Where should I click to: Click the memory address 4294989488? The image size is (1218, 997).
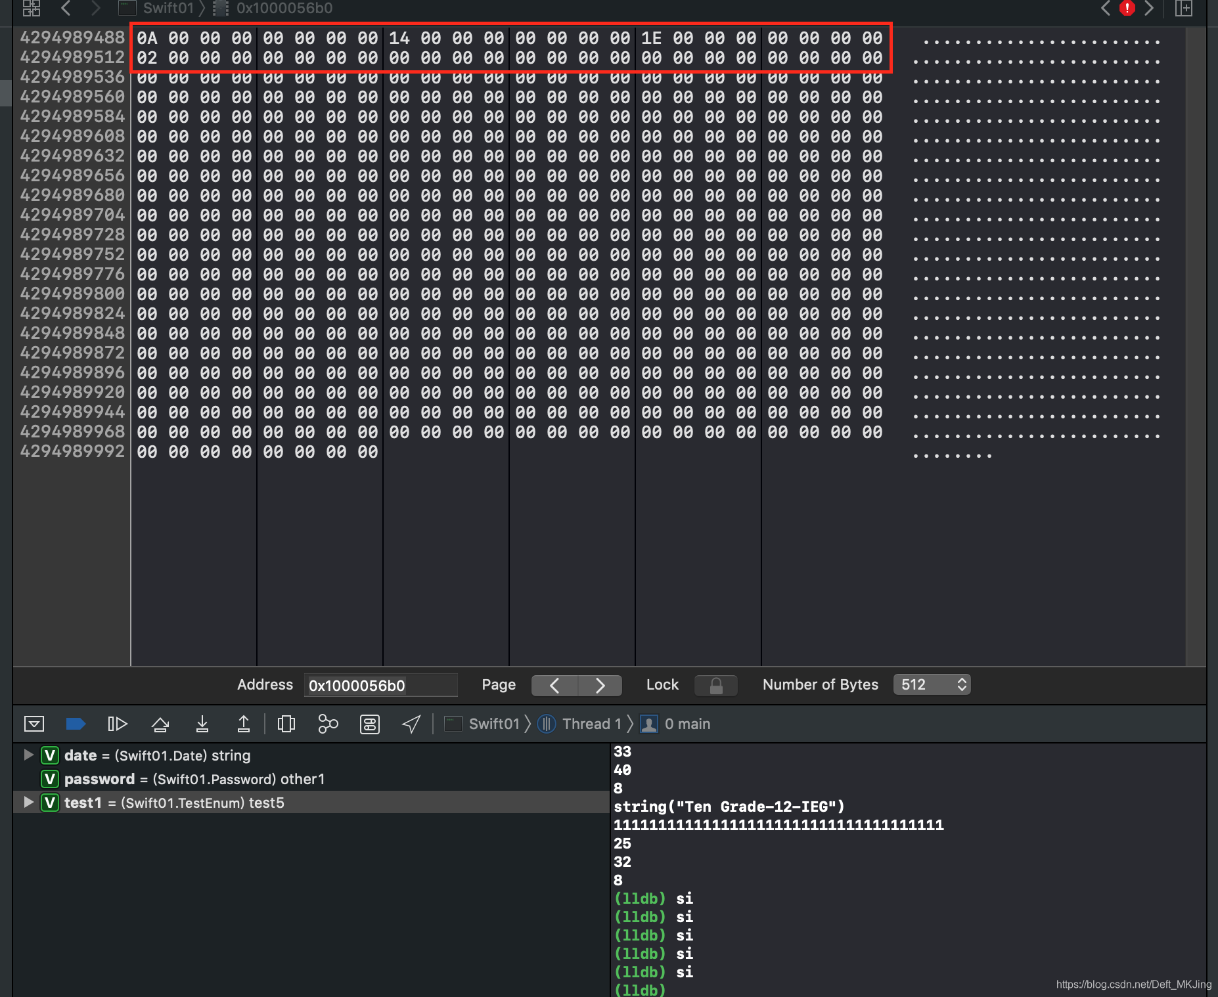(x=72, y=37)
